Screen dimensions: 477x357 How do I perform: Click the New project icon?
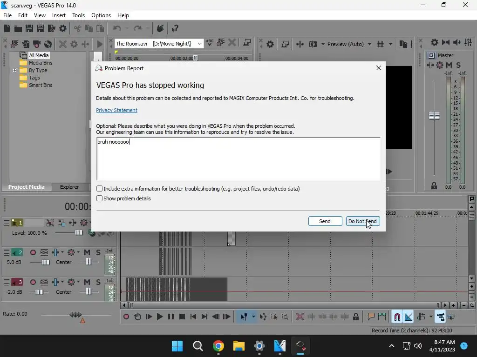(7, 28)
